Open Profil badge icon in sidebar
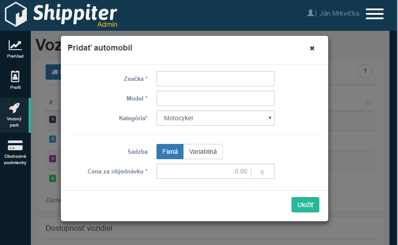Screen dimensions: 398x245 pyautogui.click(x=15, y=76)
